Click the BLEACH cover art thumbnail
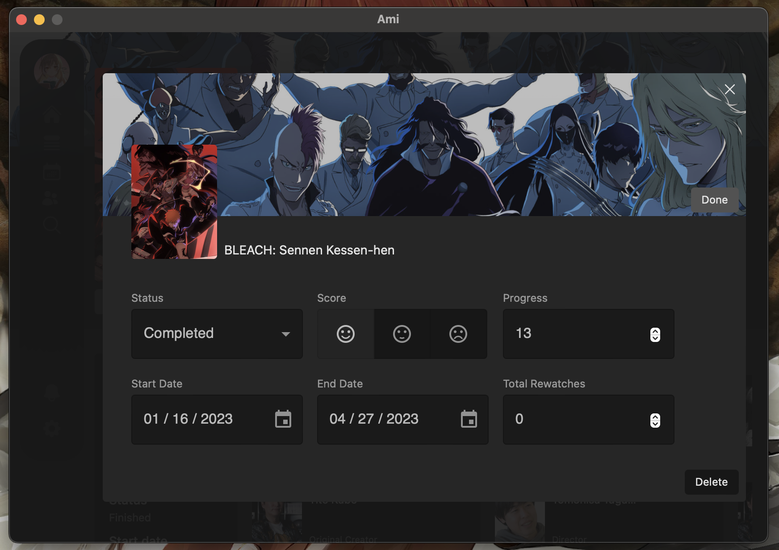Screen dimensions: 779x550 [x=174, y=202]
